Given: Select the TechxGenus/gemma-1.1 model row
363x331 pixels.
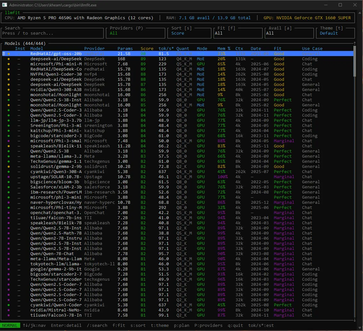Looking at the screenshot, I should point(177,161).
